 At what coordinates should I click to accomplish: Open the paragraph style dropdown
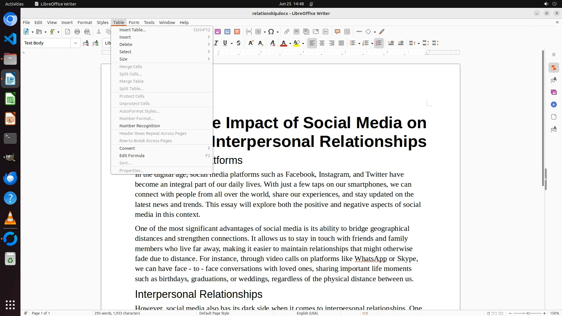coord(75,43)
